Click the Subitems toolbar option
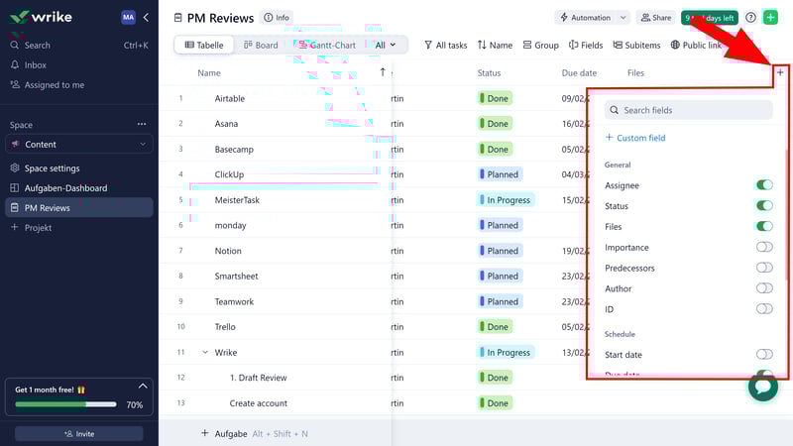Image resolution: width=793 pixels, height=446 pixels. pos(636,45)
